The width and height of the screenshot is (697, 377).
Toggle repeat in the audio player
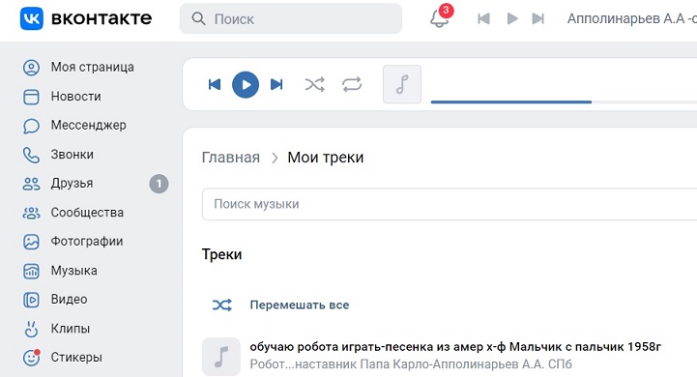tap(352, 84)
